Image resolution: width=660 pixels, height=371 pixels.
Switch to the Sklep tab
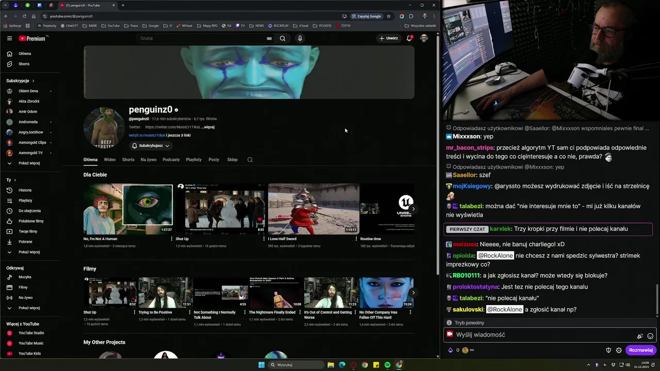(233, 160)
